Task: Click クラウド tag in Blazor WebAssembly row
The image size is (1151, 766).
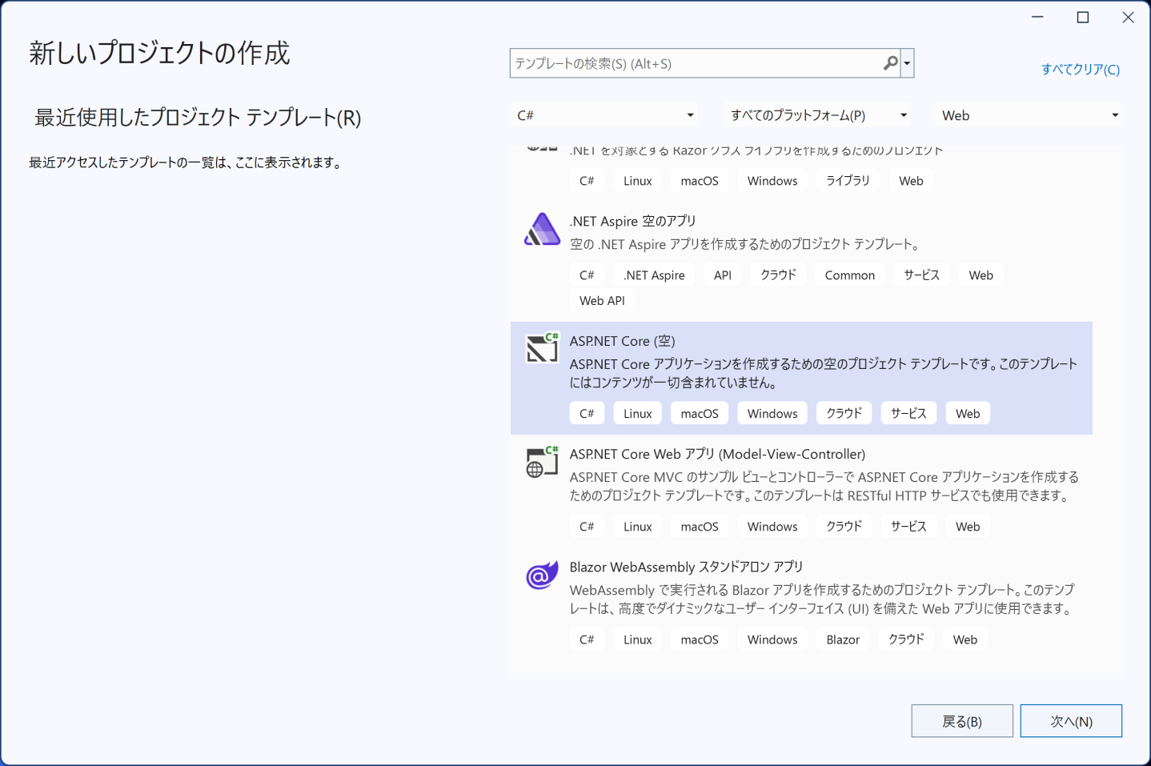Action: pyautogui.click(x=906, y=640)
